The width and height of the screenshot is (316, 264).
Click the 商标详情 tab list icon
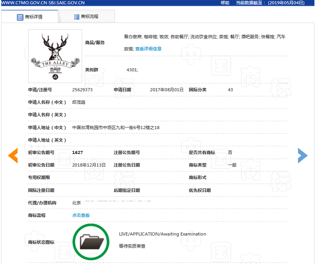coord(20,17)
